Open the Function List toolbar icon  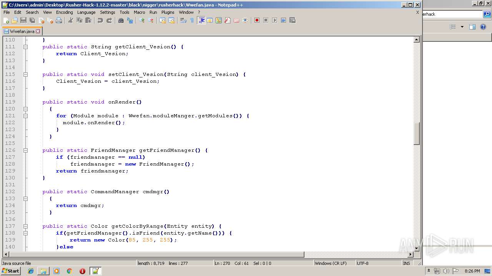228,20
